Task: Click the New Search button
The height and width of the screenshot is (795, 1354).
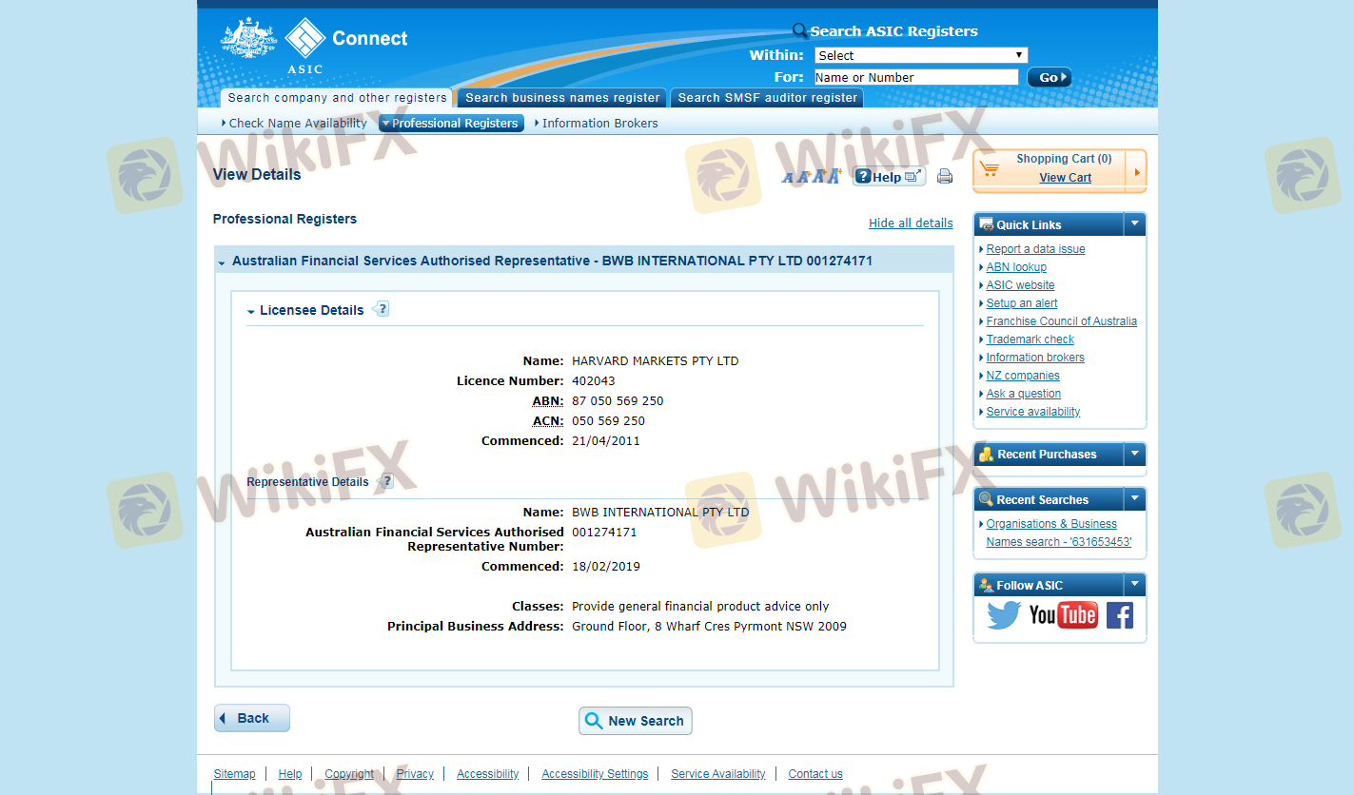Action: click(x=635, y=721)
